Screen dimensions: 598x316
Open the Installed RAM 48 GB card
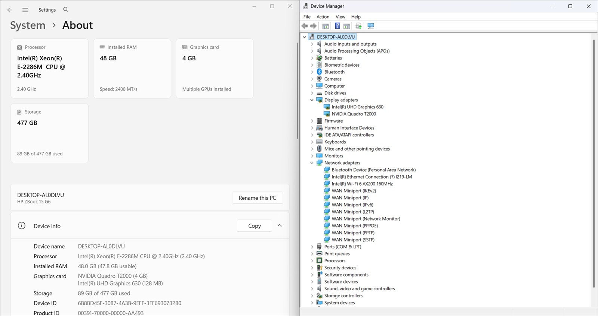click(x=132, y=69)
